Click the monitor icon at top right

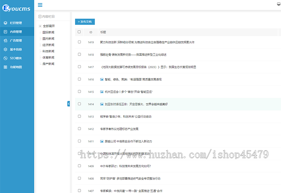(279, 4)
